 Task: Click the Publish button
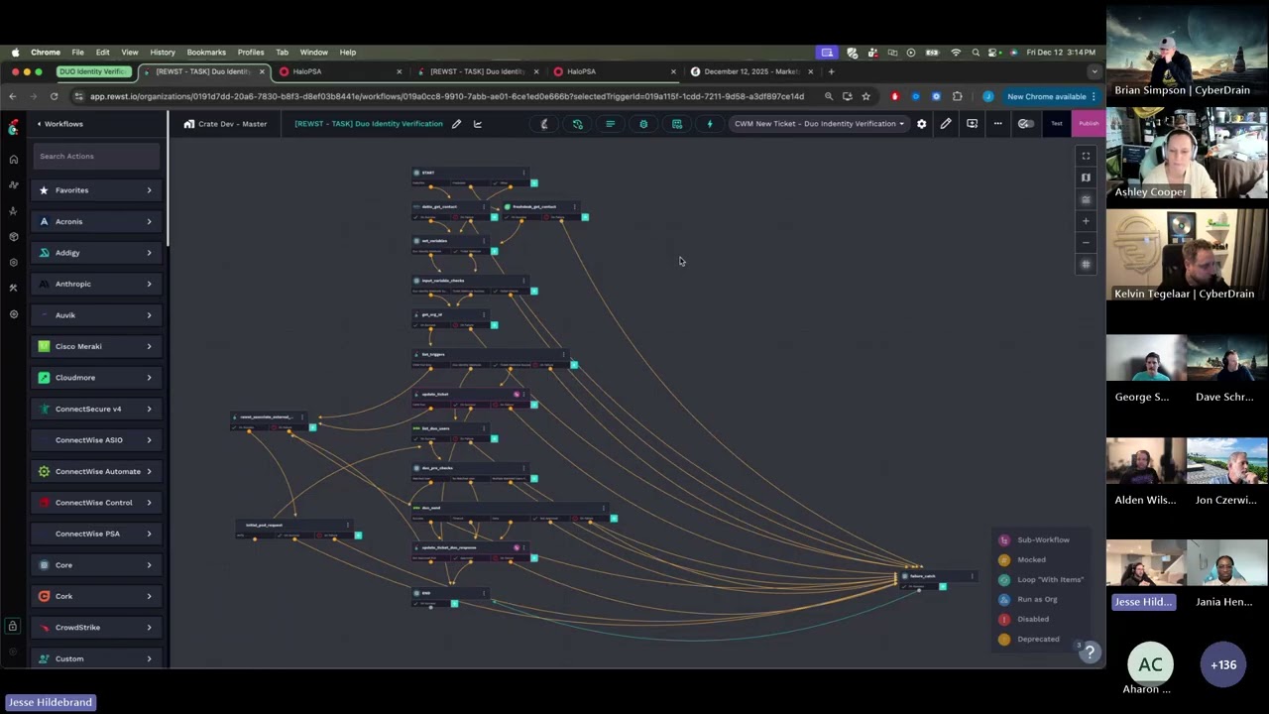pyautogui.click(x=1089, y=124)
